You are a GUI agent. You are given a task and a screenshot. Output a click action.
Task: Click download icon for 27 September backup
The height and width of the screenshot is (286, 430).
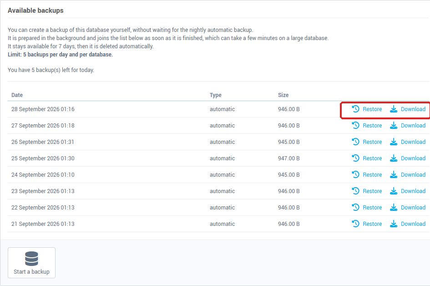point(394,125)
